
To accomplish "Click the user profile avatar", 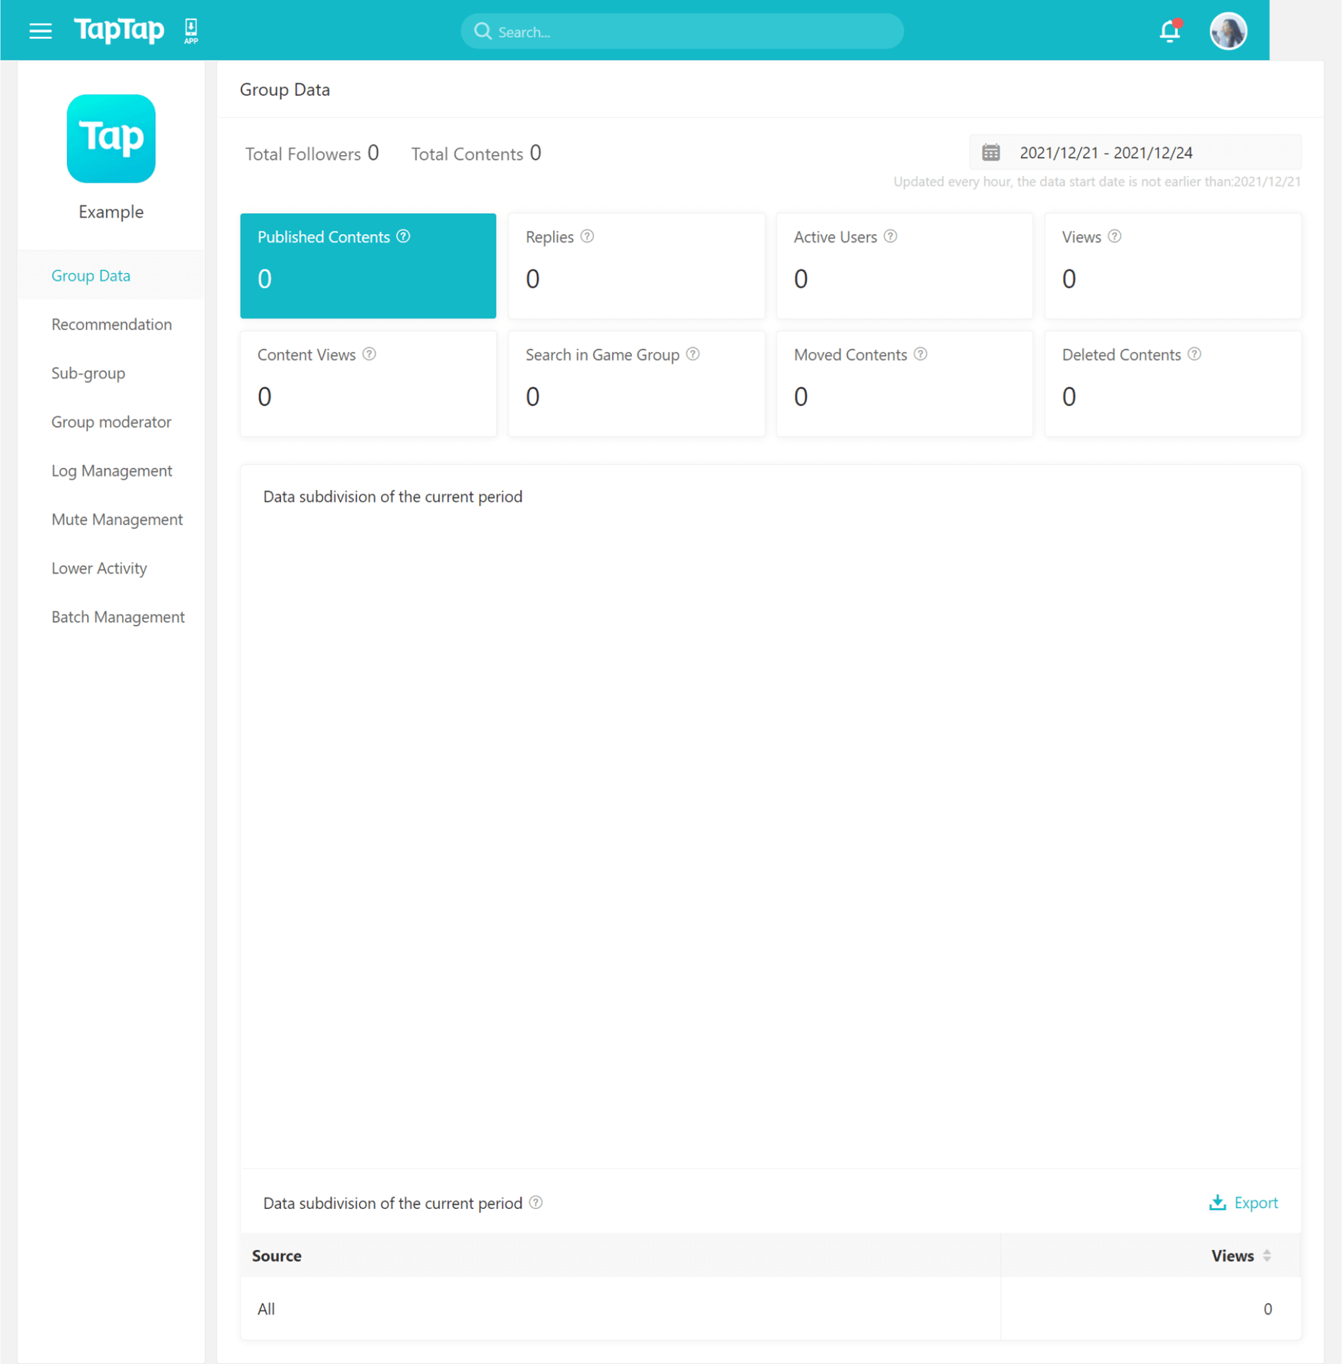I will coord(1228,31).
